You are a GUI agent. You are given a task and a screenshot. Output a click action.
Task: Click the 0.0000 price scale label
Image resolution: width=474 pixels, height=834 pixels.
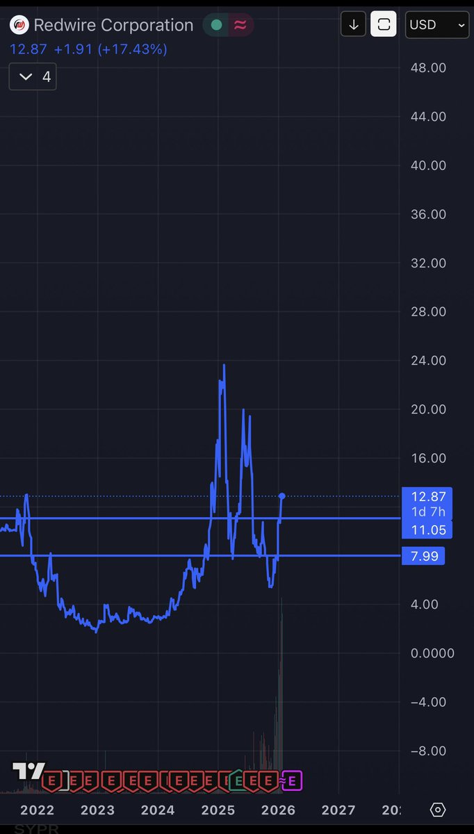[432, 653]
